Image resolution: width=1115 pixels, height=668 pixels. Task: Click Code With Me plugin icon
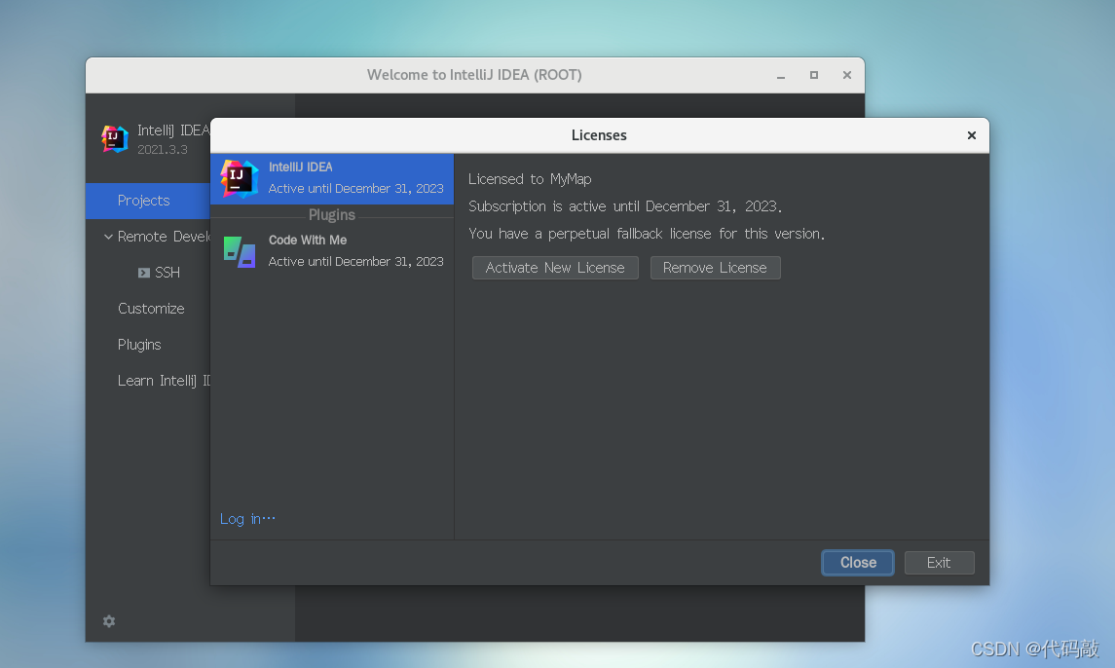pyautogui.click(x=240, y=252)
